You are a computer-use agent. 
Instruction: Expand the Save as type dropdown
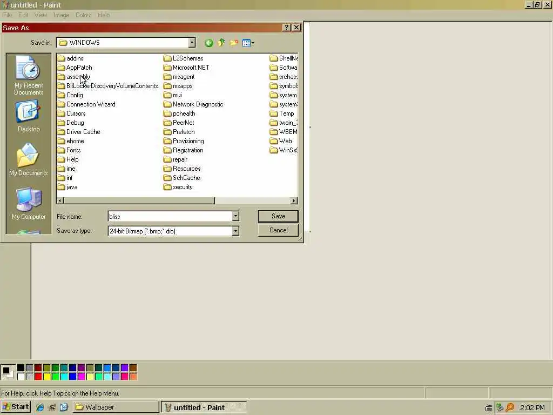click(235, 231)
